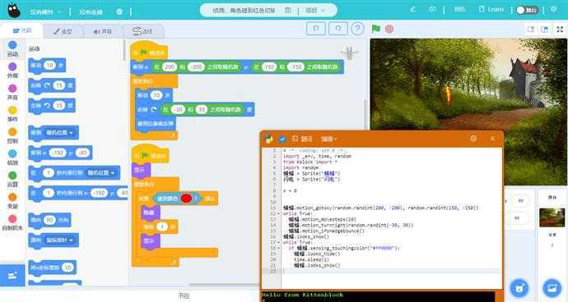The height and width of the screenshot is (302, 568).
Task: Click the add sprite round button
Action: 519,288
